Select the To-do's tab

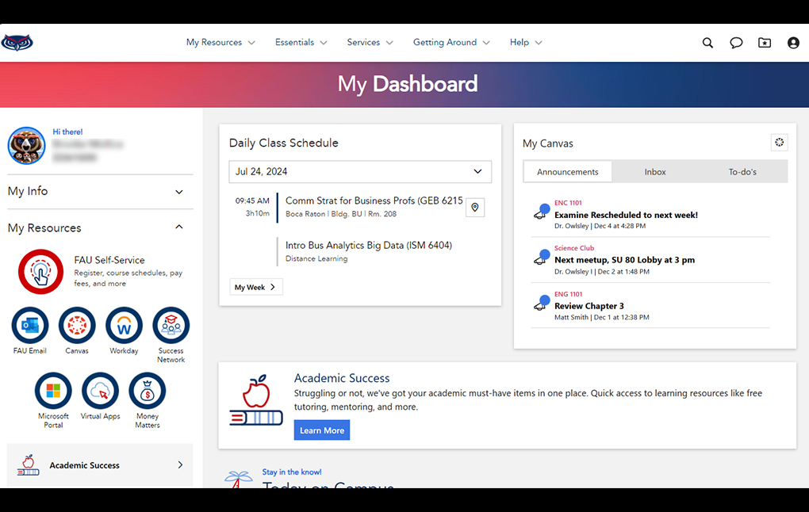[x=742, y=172]
